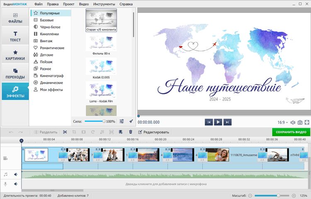Open the Проект menu
The image size is (311, 199).
coord(68,4)
